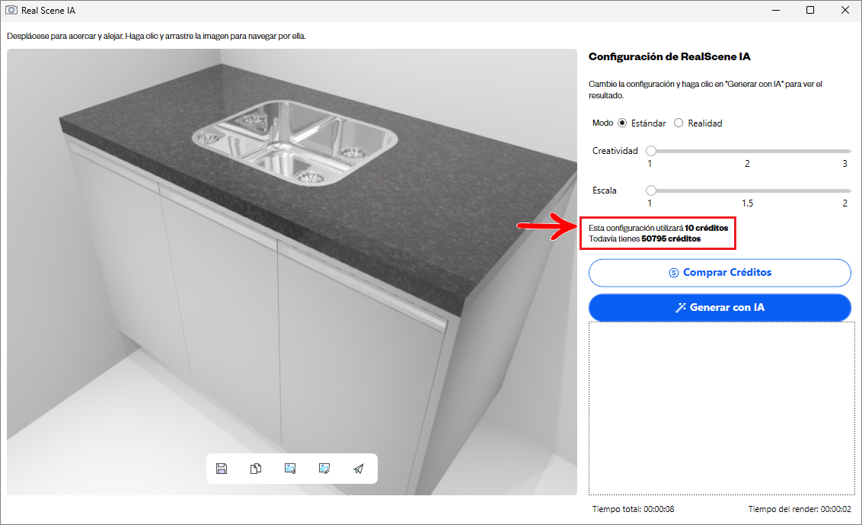Image resolution: width=862 pixels, height=525 pixels.
Task: Click the 'Tiempo total: 00:00:08' text
Action: coord(633,509)
